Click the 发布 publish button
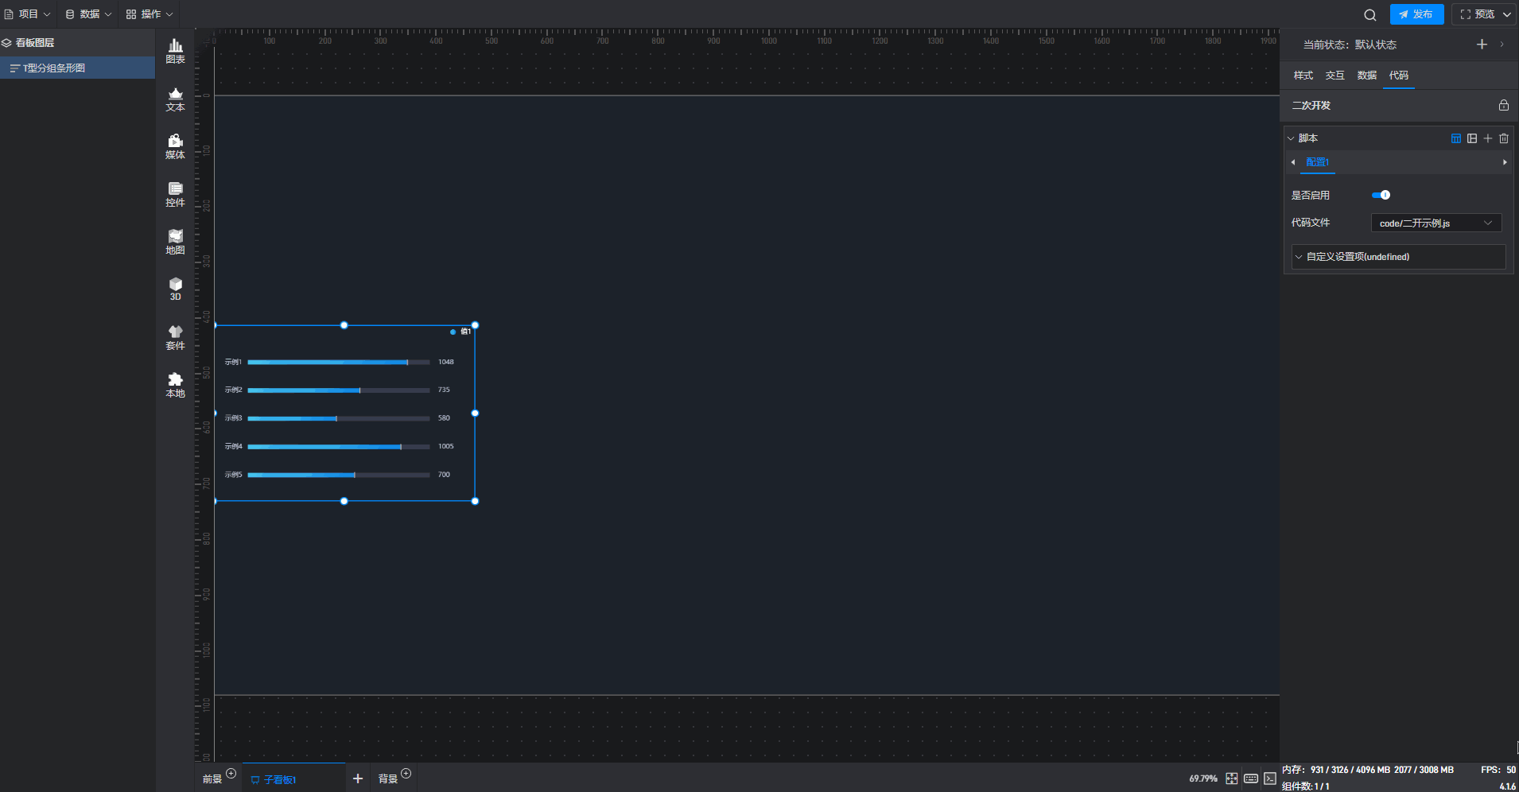1519x792 pixels. (1416, 14)
